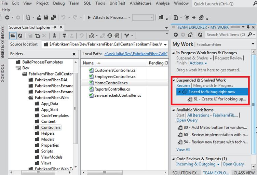Click the Branch icon in Source Control toolbar
This screenshot has height=175, width=257.
127,36
